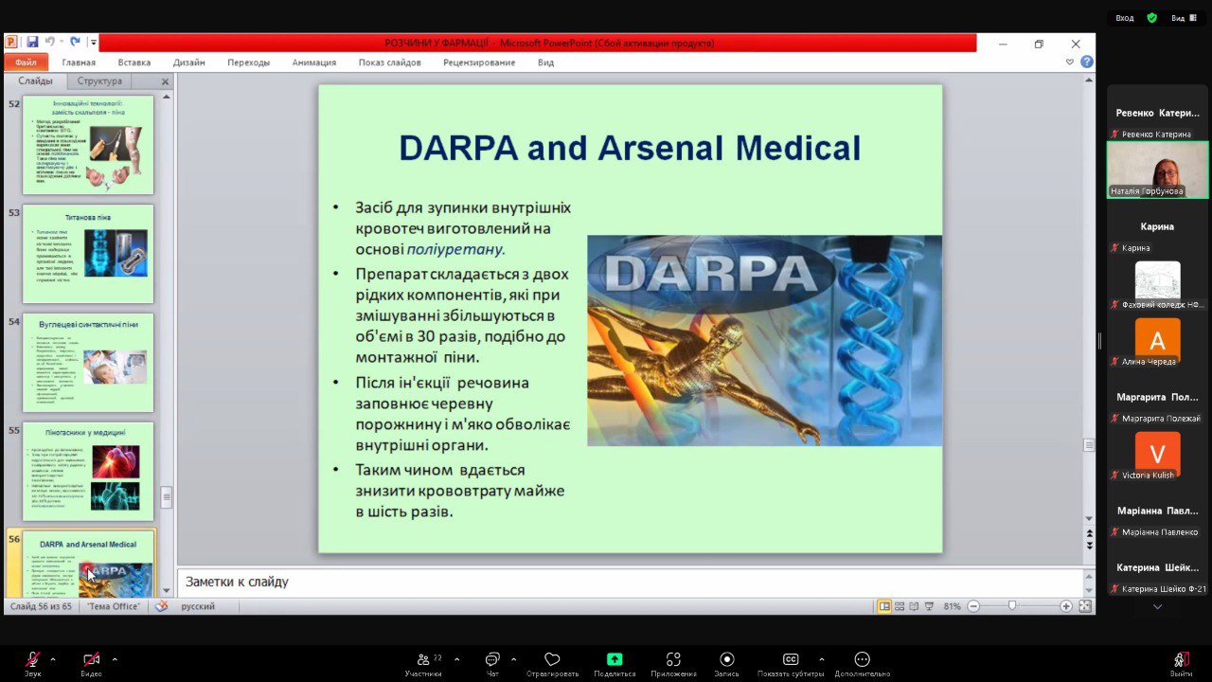
Task: Turn on camera with the Видео icon
Action: click(x=91, y=660)
